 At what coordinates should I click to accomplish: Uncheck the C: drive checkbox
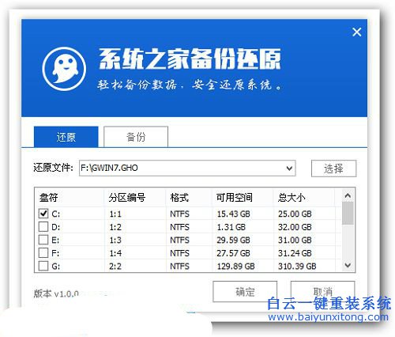(43, 214)
